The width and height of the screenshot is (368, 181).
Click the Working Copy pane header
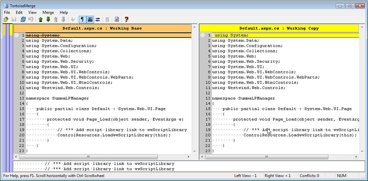pos(279,28)
